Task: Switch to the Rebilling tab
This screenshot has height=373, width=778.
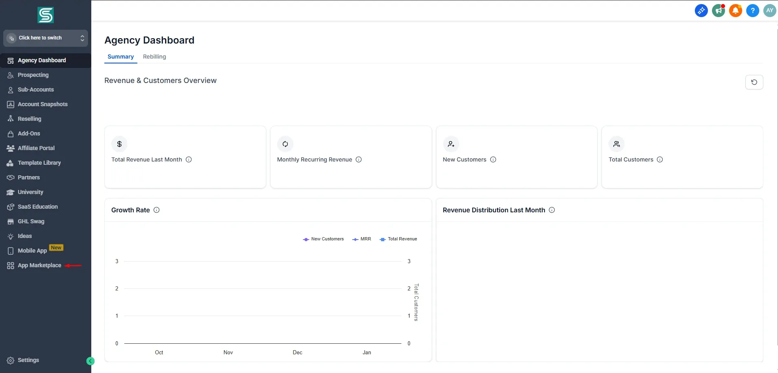Action: pyautogui.click(x=154, y=57)
